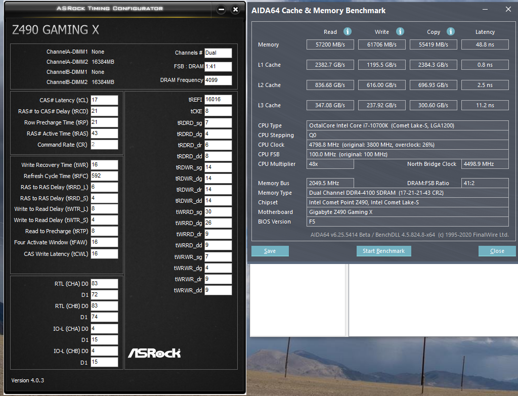The height and width of the screenshot is (396, 518).
Task: Click L3 Cache Copy value 300.60 GB/s
Action: 433,105
